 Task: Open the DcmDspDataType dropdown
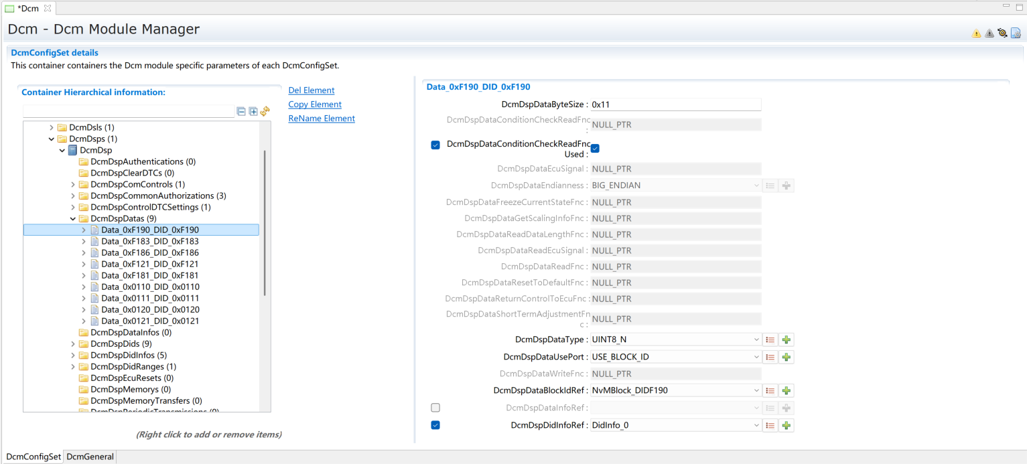(x=675, y=340)
